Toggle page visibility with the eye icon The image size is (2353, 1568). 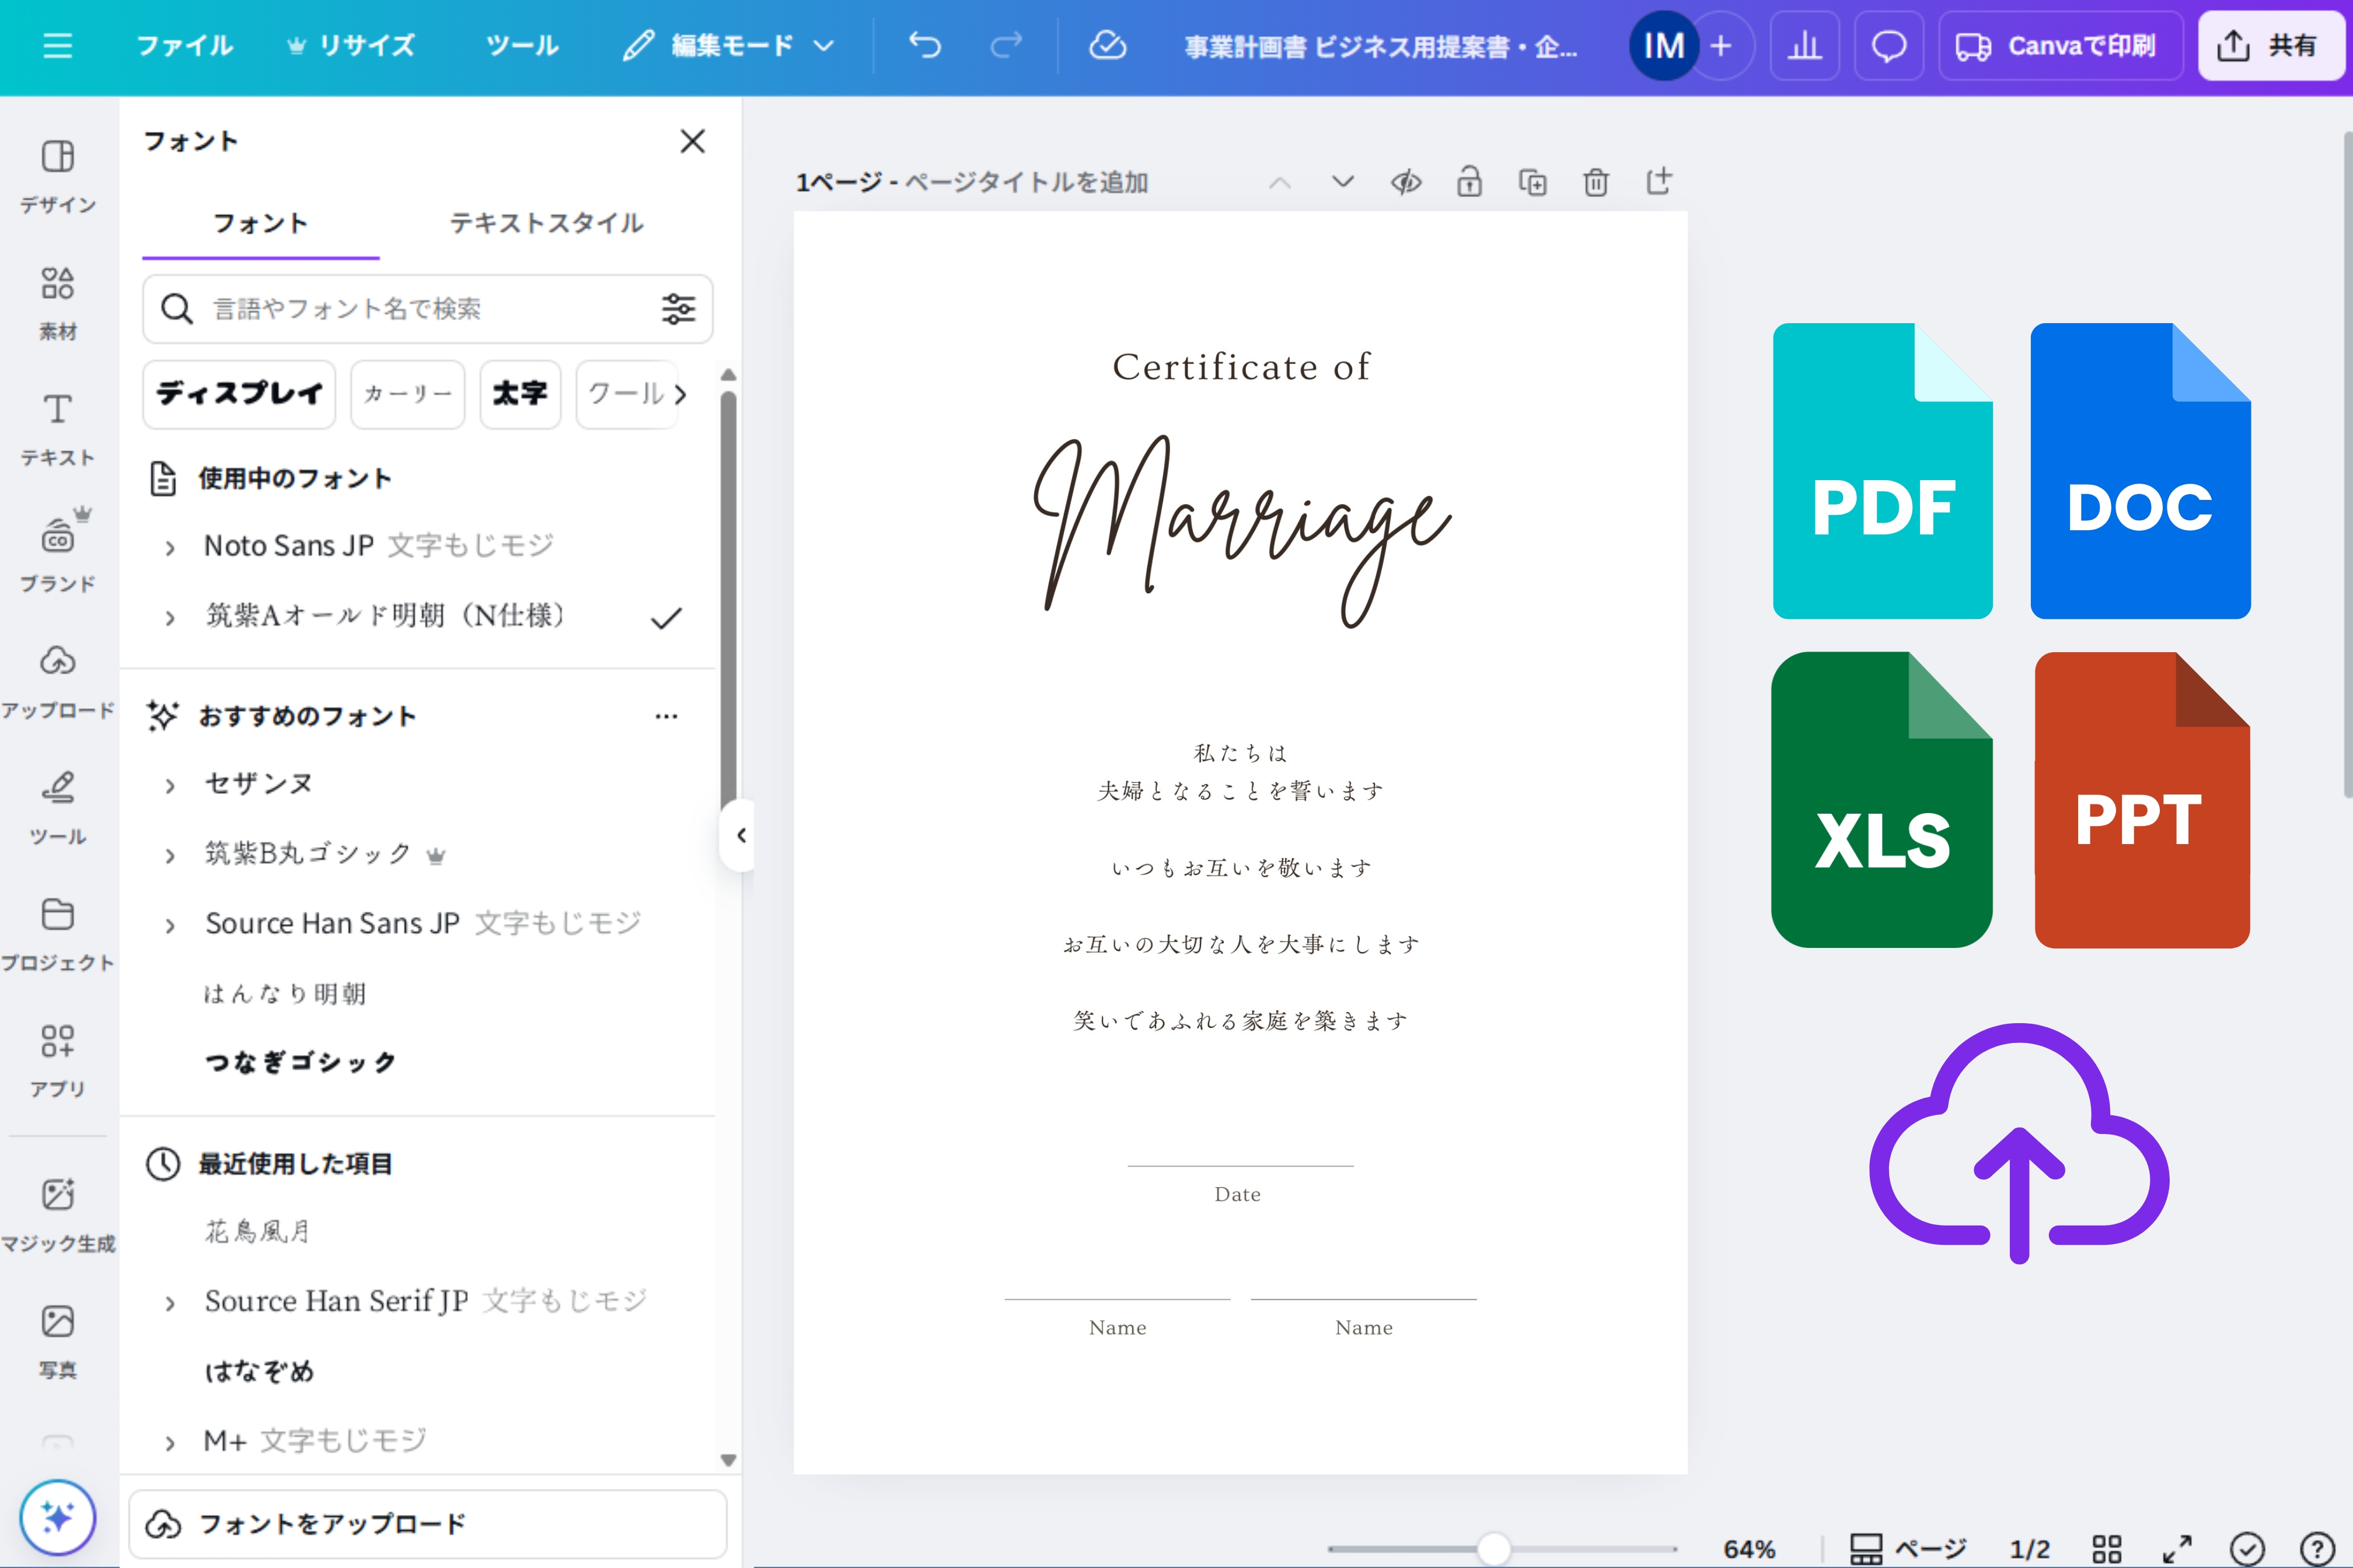1406,182
